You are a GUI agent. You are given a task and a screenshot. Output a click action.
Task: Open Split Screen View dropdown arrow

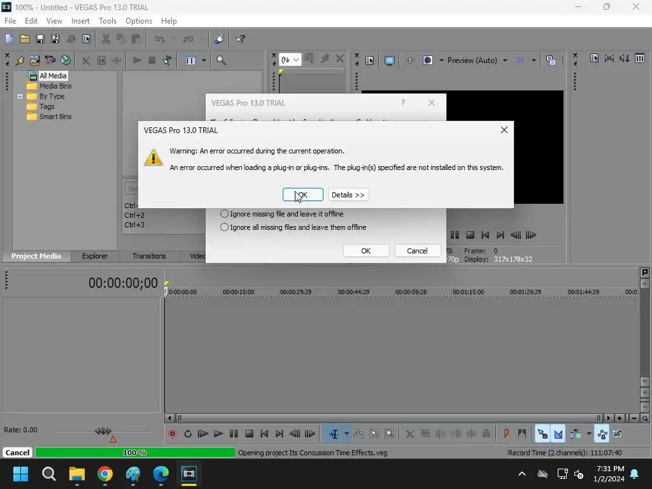(x=442, y=60)
